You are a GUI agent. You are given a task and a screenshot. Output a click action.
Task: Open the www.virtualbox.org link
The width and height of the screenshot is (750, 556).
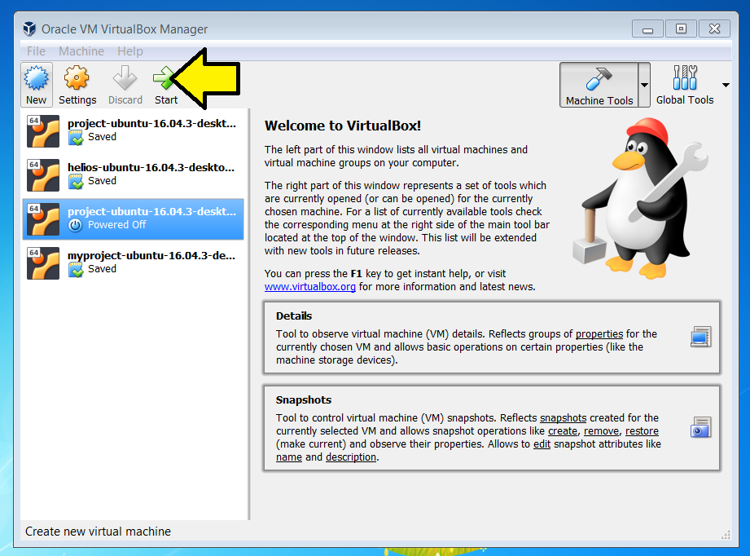tap(310, 286)
